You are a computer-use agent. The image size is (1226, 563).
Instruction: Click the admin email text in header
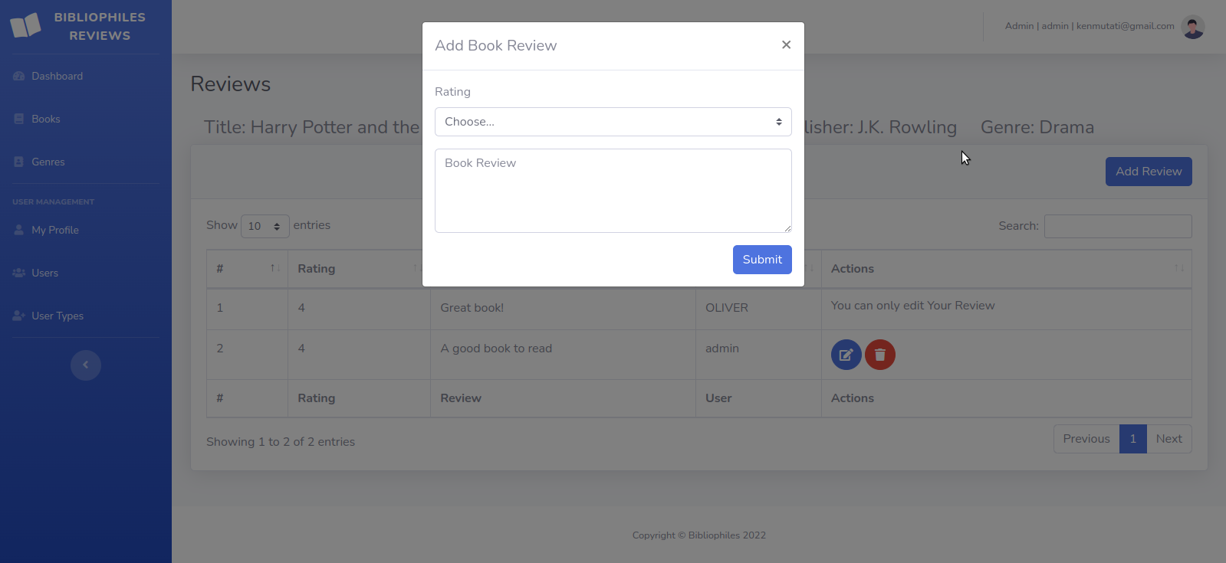(1126, 26)
